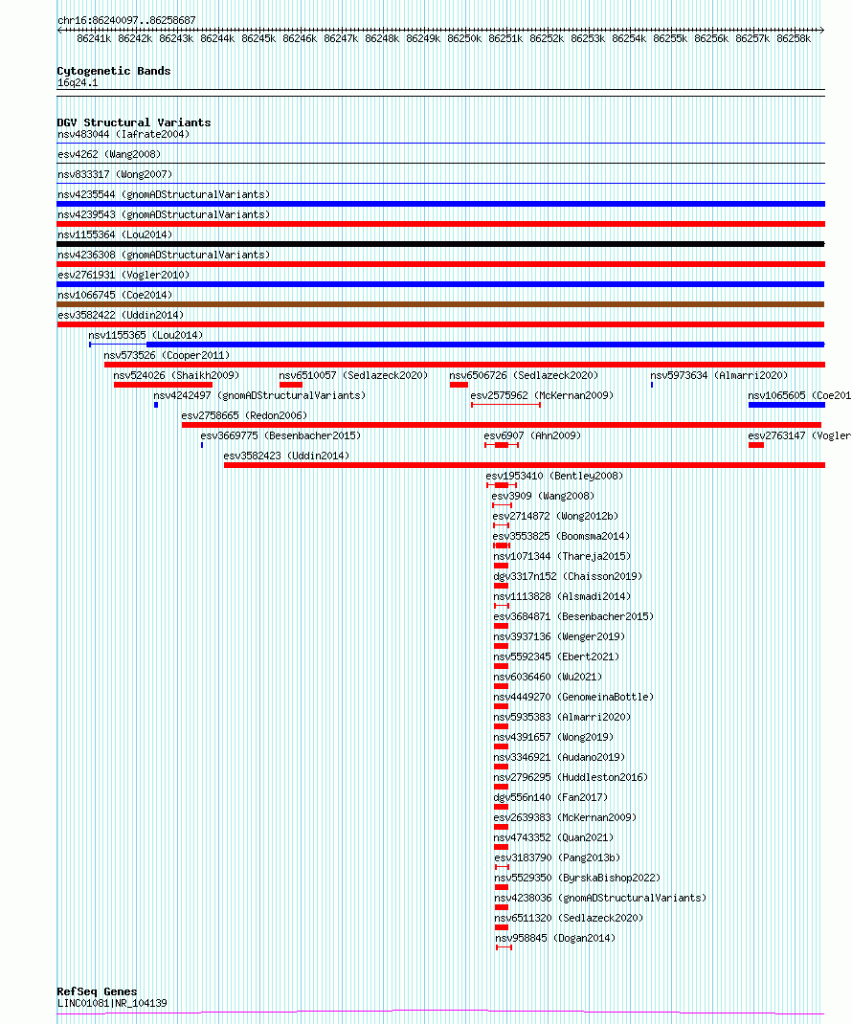Open esv1953410 (Bentley2008) label

pos(554,476)
